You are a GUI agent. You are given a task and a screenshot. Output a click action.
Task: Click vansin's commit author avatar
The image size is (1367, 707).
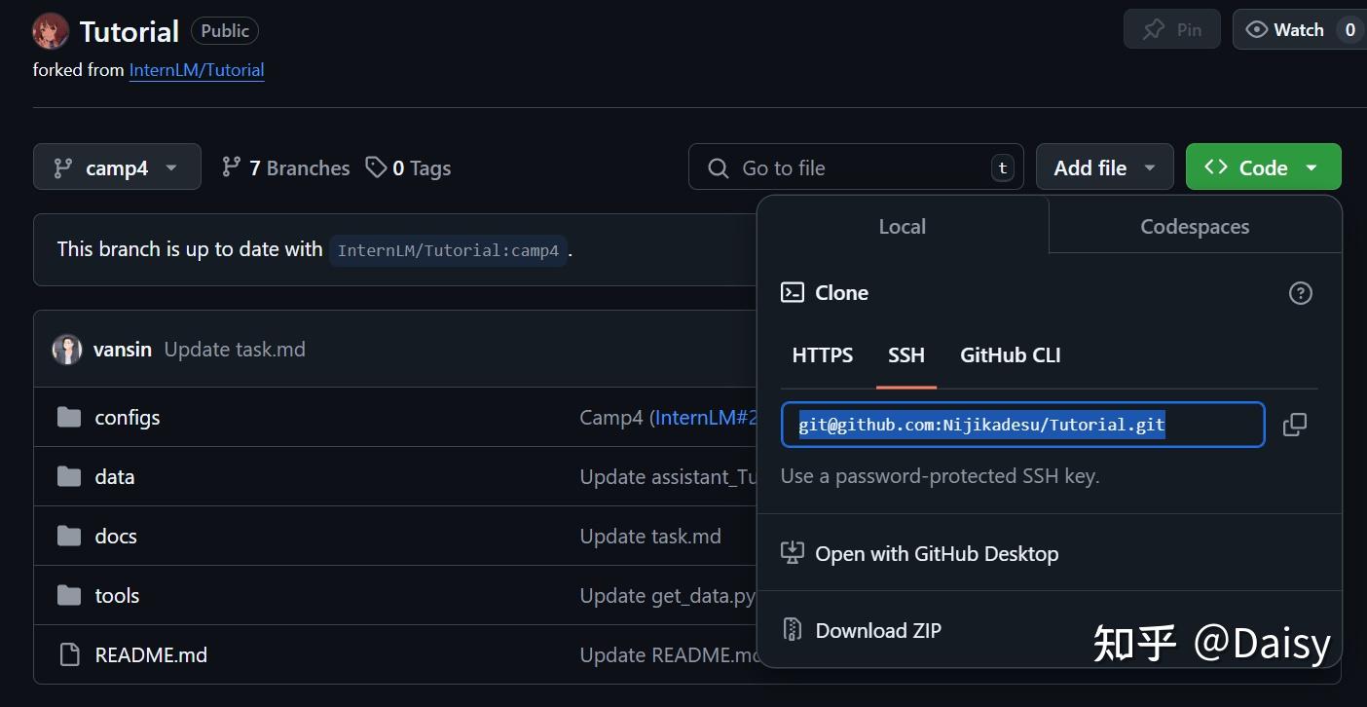(x=67, y=350)
